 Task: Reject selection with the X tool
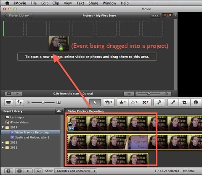[x=145, y=102]
